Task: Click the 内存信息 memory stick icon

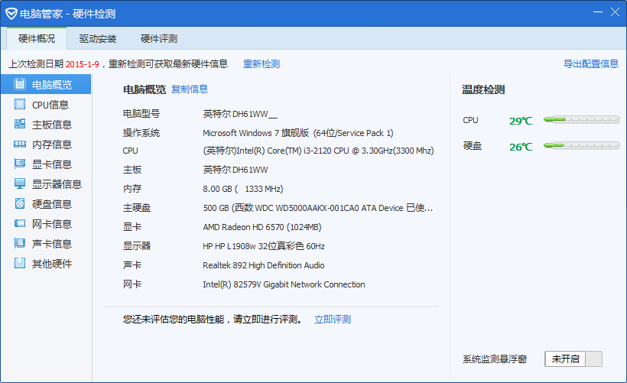Action: coord(20,144)
